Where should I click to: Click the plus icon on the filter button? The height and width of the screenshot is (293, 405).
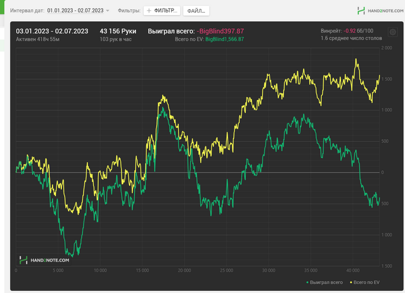tap(149, 10)
